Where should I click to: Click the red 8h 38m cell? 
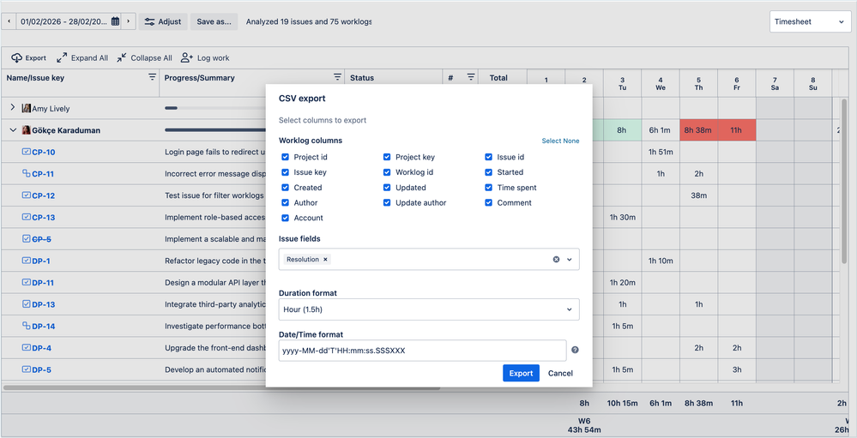pos(699,130)
